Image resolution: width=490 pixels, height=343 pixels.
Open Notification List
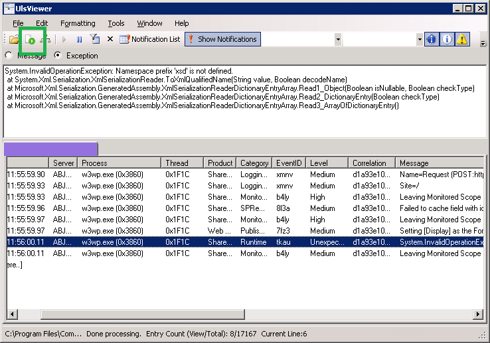click(150, 39)
